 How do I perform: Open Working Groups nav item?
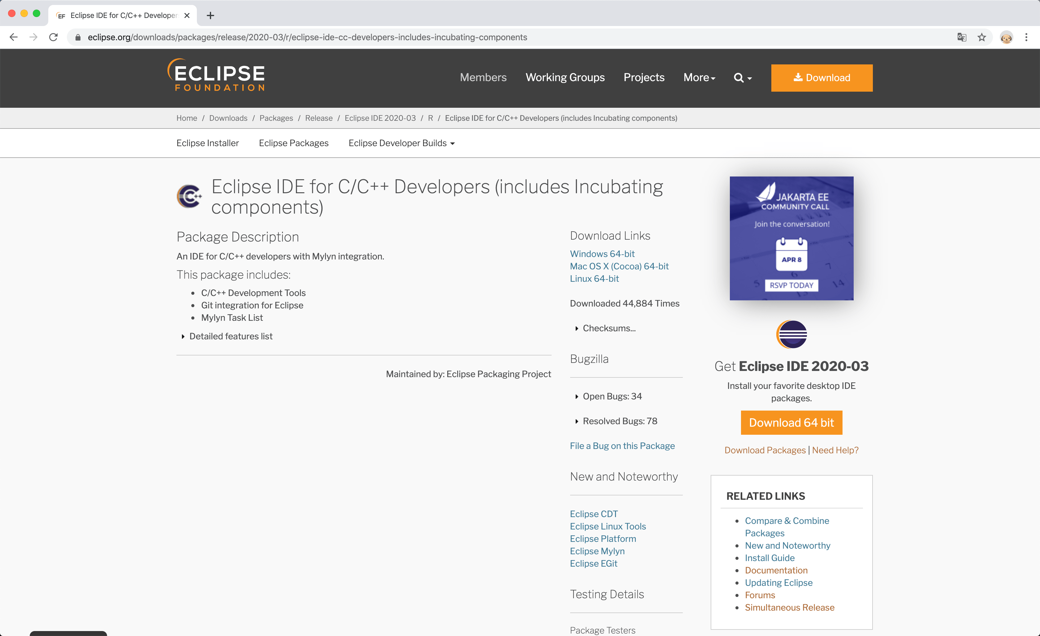(565, 77)
